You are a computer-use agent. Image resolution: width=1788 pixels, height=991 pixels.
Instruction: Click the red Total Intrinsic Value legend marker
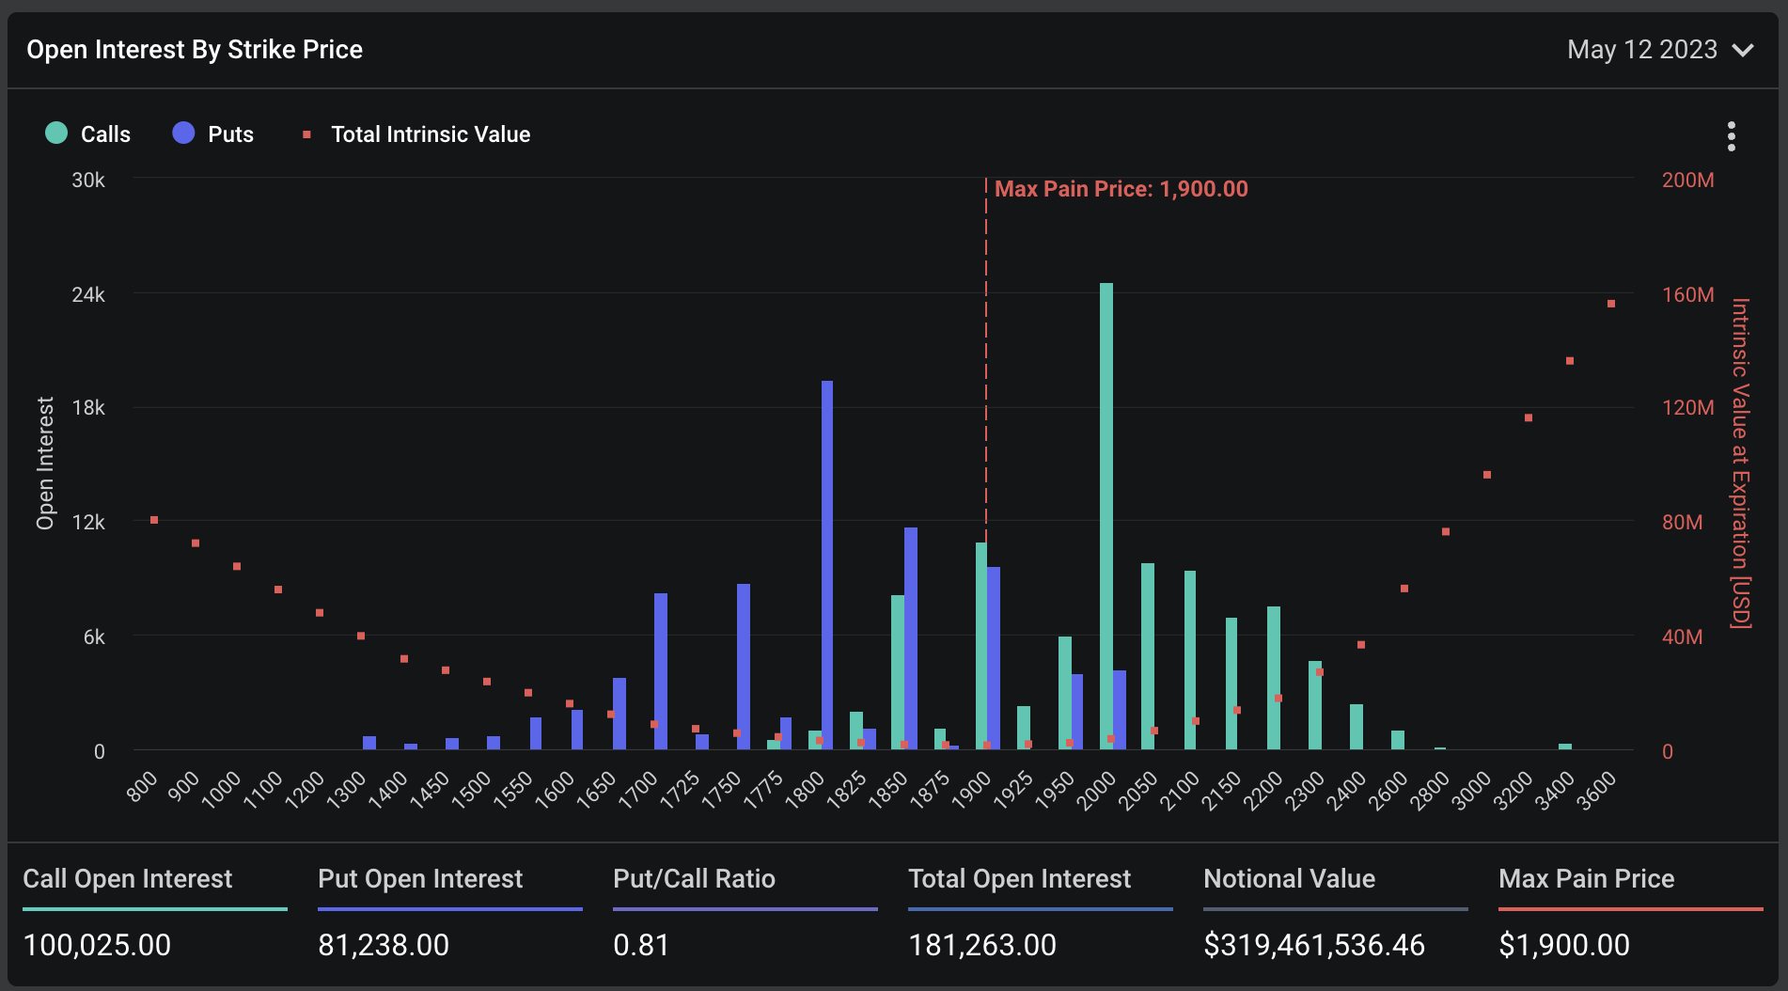[x=306, y=134]
